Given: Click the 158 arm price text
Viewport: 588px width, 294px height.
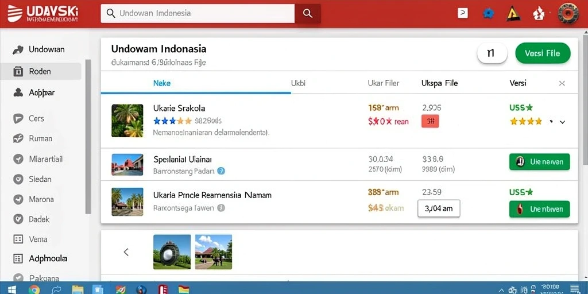Looking at the screenshot, I should click(x=383, y=108).
